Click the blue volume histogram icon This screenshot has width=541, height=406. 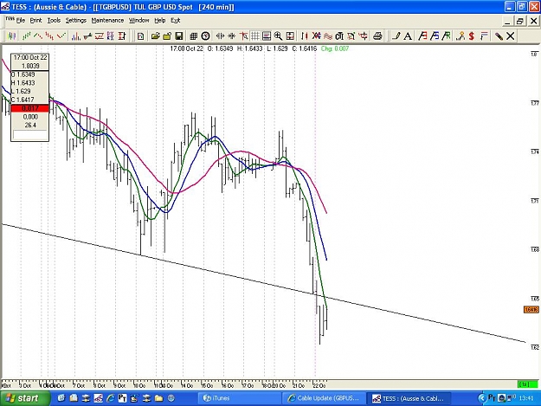(x=75, y=35)
